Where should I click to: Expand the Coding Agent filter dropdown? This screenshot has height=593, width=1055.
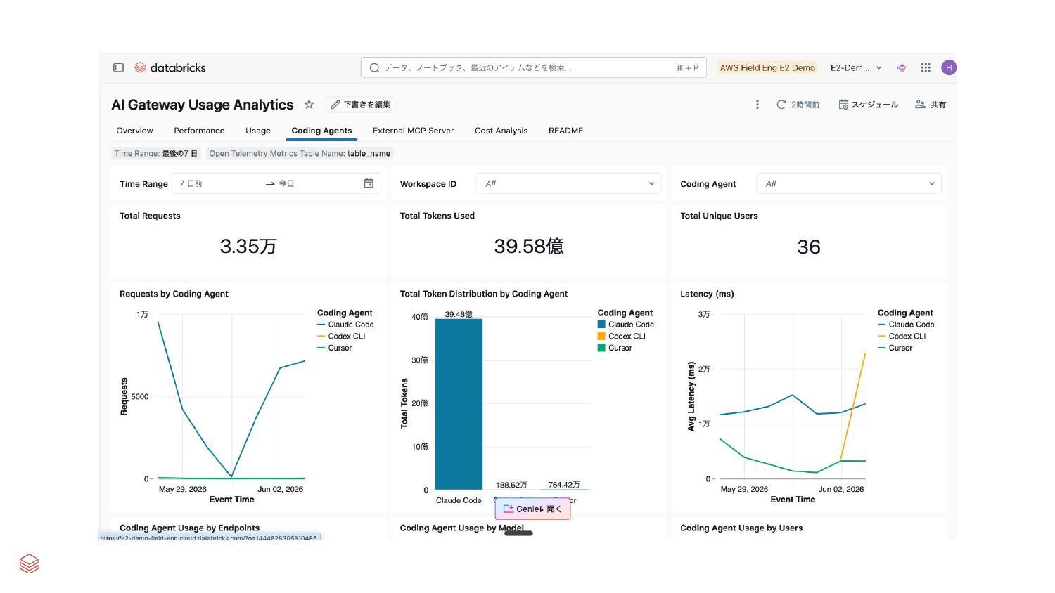coord(848,183)
